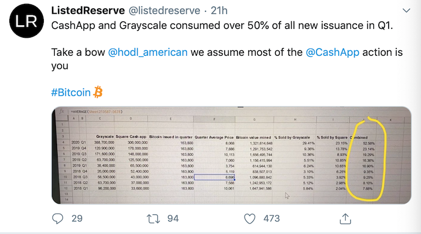Click the @listedreserve handle
The image size is (421, 234).
tap(164, 11)
